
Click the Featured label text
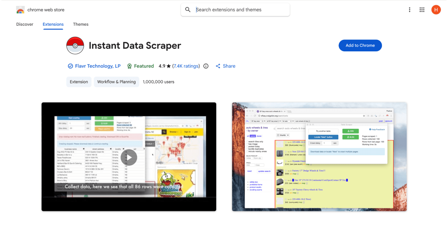(x=144, y=66)
